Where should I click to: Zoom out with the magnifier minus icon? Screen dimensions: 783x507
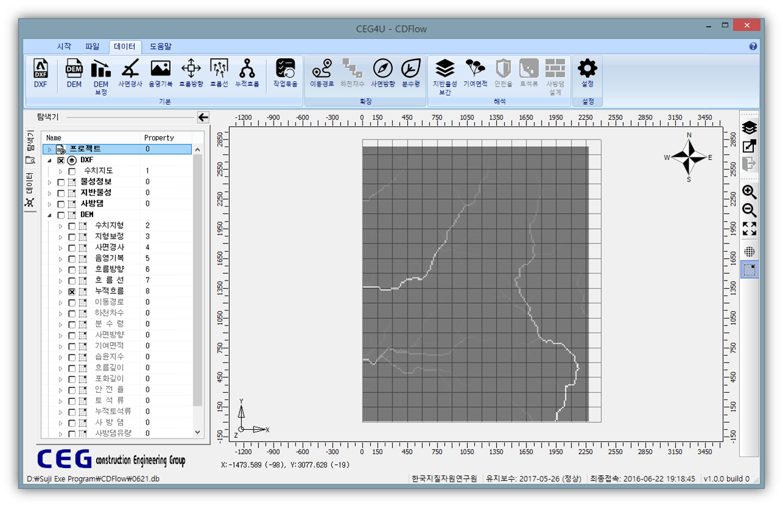750,211
